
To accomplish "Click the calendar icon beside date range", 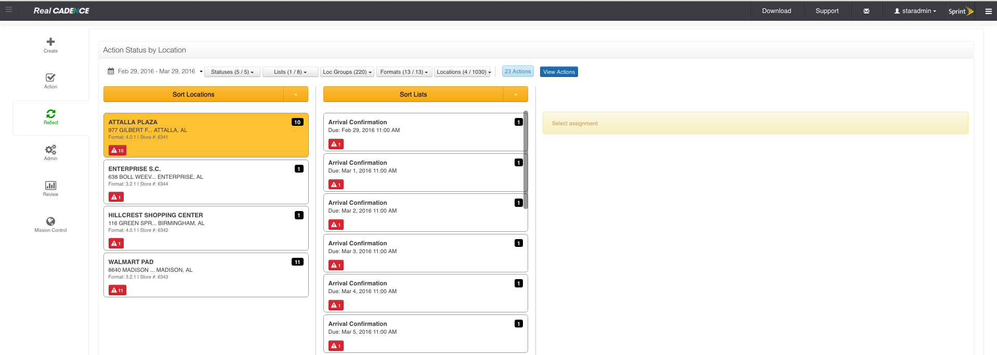I will pyautogui.click(x=111, y=71).
